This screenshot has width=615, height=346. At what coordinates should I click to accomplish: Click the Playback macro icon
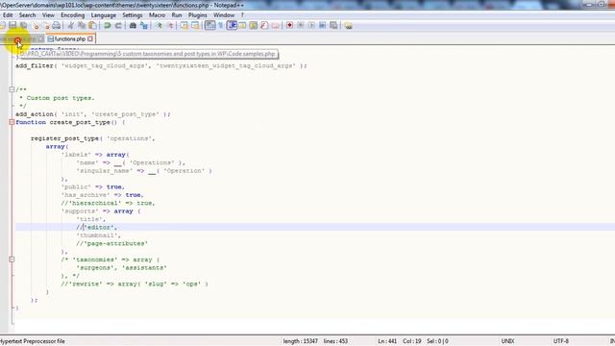click(311, 26)
